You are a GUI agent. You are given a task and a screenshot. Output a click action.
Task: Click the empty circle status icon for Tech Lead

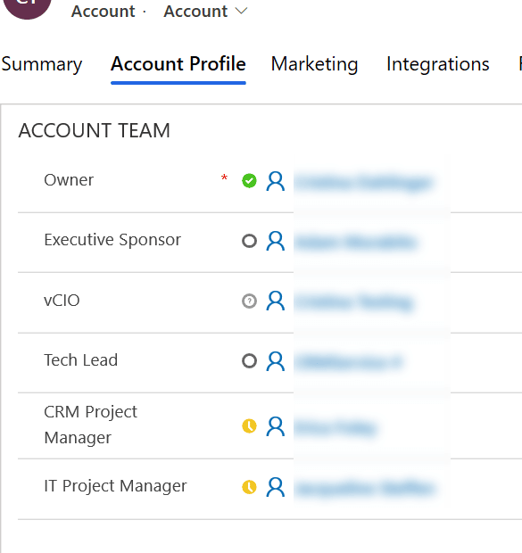click(249, 361)
